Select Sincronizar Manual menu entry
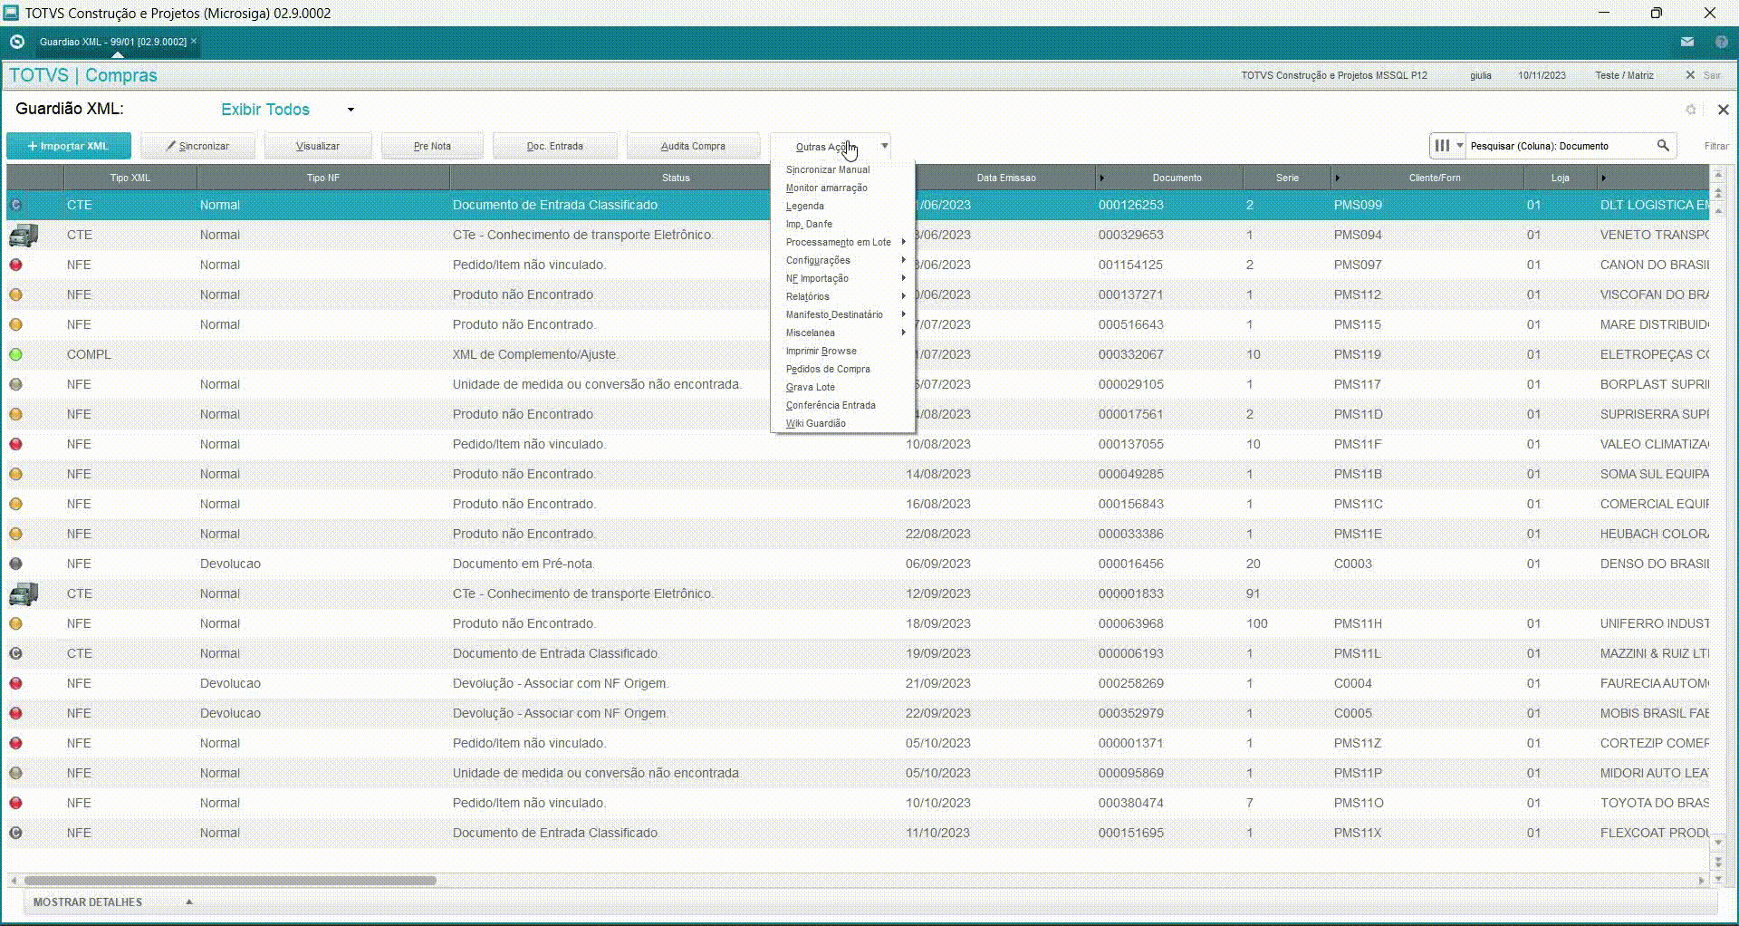 (x=828, y=170)
